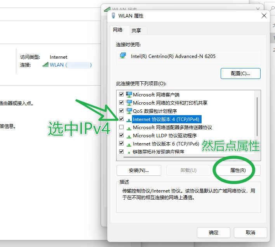275x247 pixels.
Task: Click the 网络适配器多路传送器协议 icon
Action: tap(129, 128)
